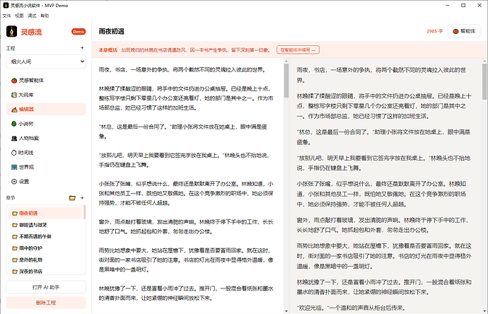Select 编辑器 in the sidebar

point(46,109)
